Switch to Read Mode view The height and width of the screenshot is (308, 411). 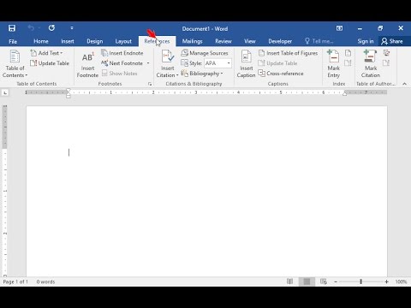pyautogui.click(x=289, y=281)
